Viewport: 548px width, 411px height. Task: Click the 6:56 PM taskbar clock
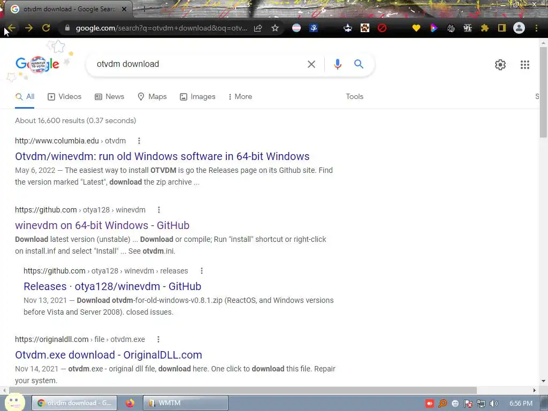pos(521,404)
